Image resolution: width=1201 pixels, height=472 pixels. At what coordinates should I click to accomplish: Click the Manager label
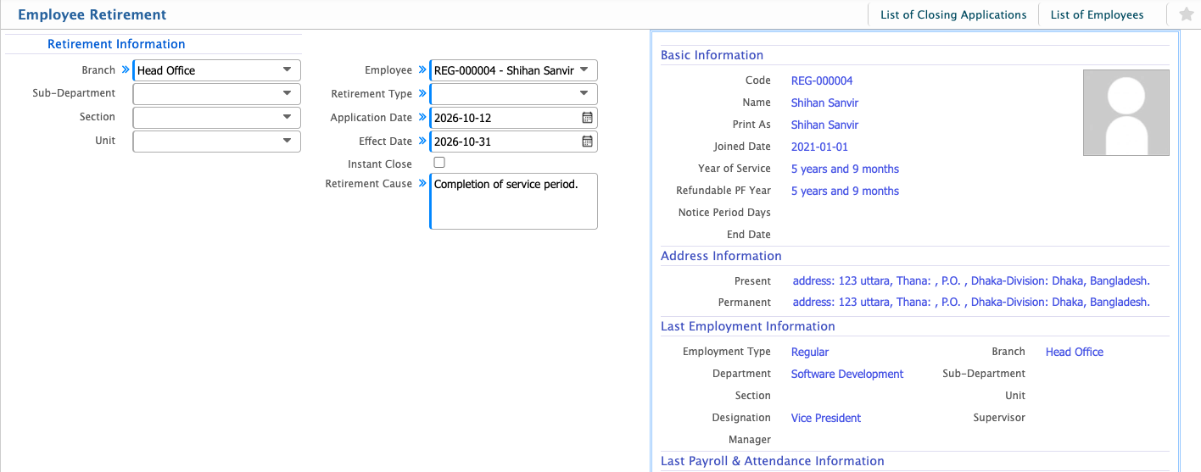(x=750, y=440)
